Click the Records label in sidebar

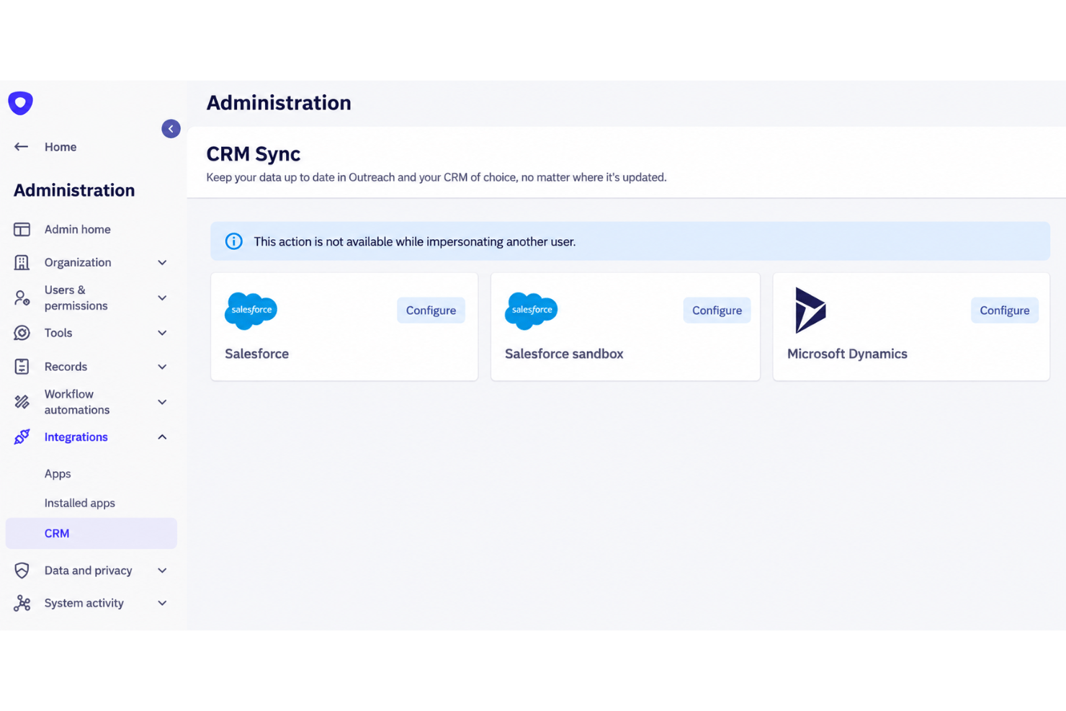(66, 367)
